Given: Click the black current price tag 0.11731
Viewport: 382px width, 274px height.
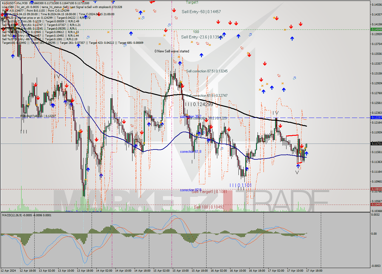Looking at the screenshot, I should pos(376,144).
